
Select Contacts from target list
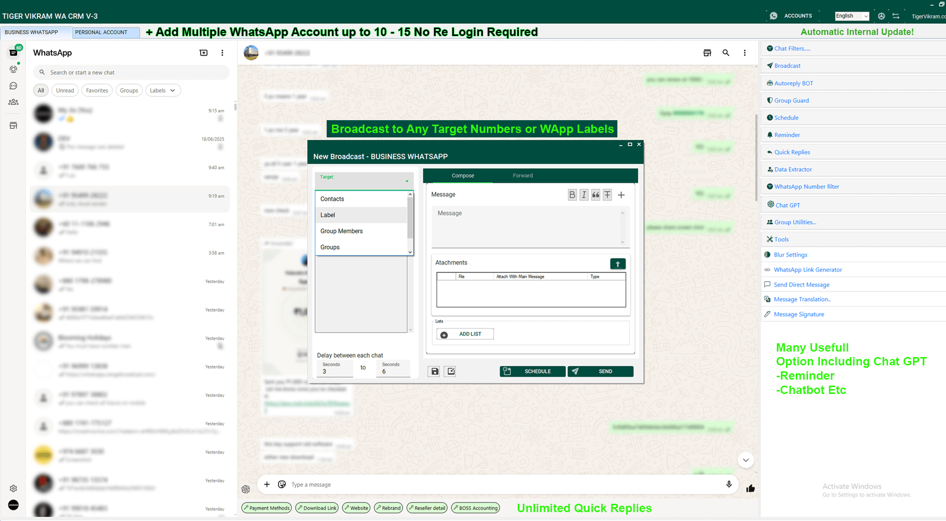361,199
